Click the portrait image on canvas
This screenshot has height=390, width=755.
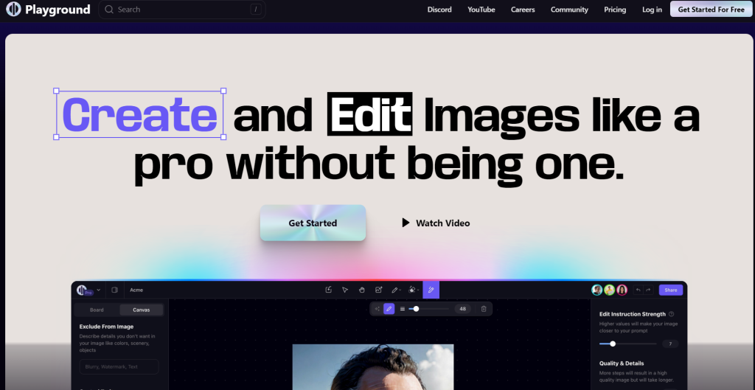pos(372,367)
